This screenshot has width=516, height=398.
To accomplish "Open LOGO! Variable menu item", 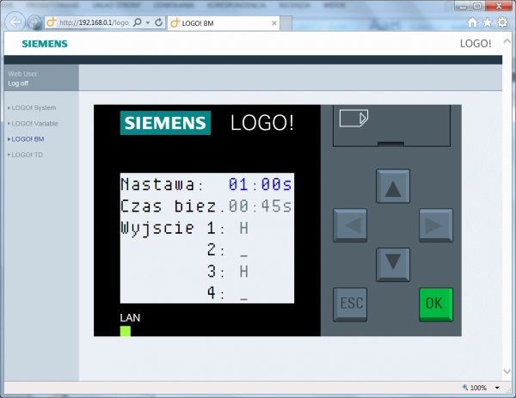I will [x=35, y=124].
